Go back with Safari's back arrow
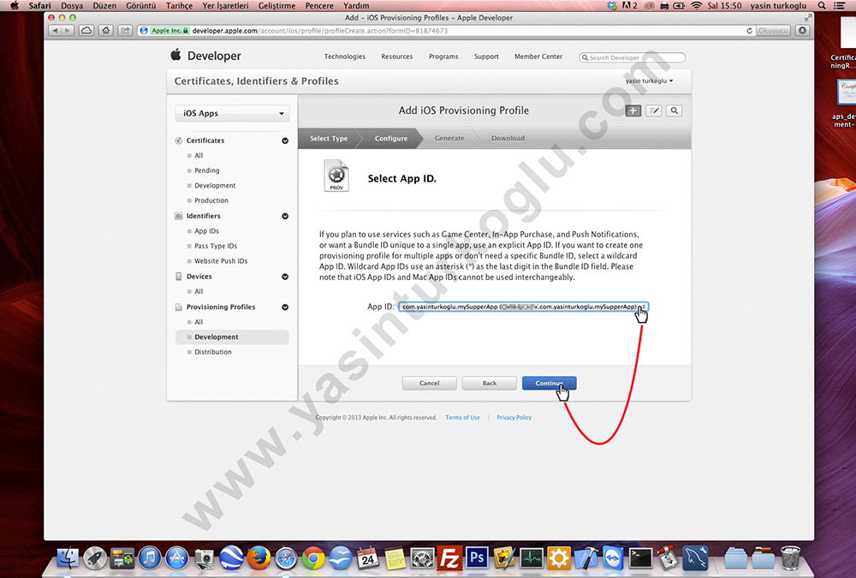 click(55, 31)
